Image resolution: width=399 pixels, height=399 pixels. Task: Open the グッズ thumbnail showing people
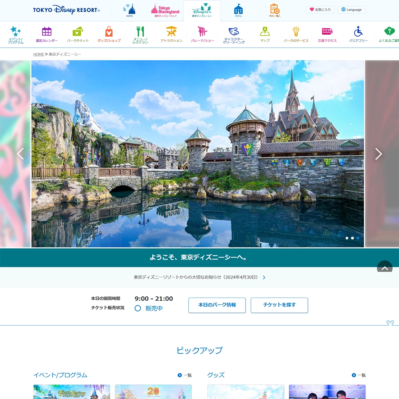click(327, 392)
